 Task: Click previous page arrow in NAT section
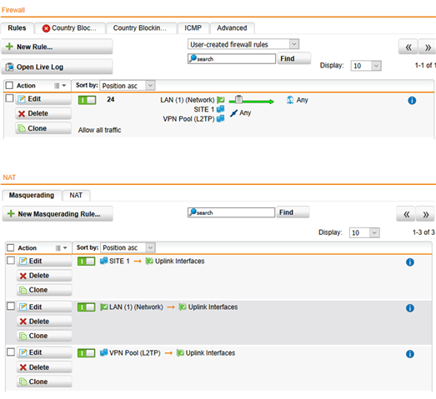406,214
